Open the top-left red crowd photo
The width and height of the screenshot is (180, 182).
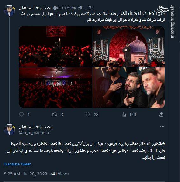coord(55,46)
